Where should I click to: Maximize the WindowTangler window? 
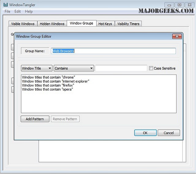[179, 5]
